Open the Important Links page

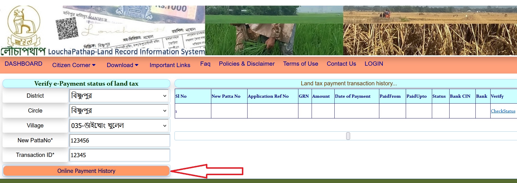170,65
